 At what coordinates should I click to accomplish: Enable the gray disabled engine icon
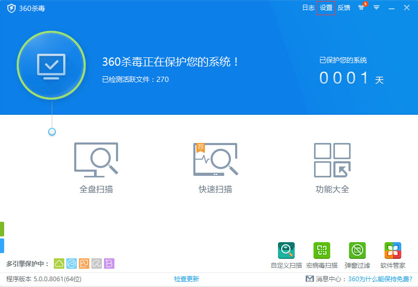97,264
